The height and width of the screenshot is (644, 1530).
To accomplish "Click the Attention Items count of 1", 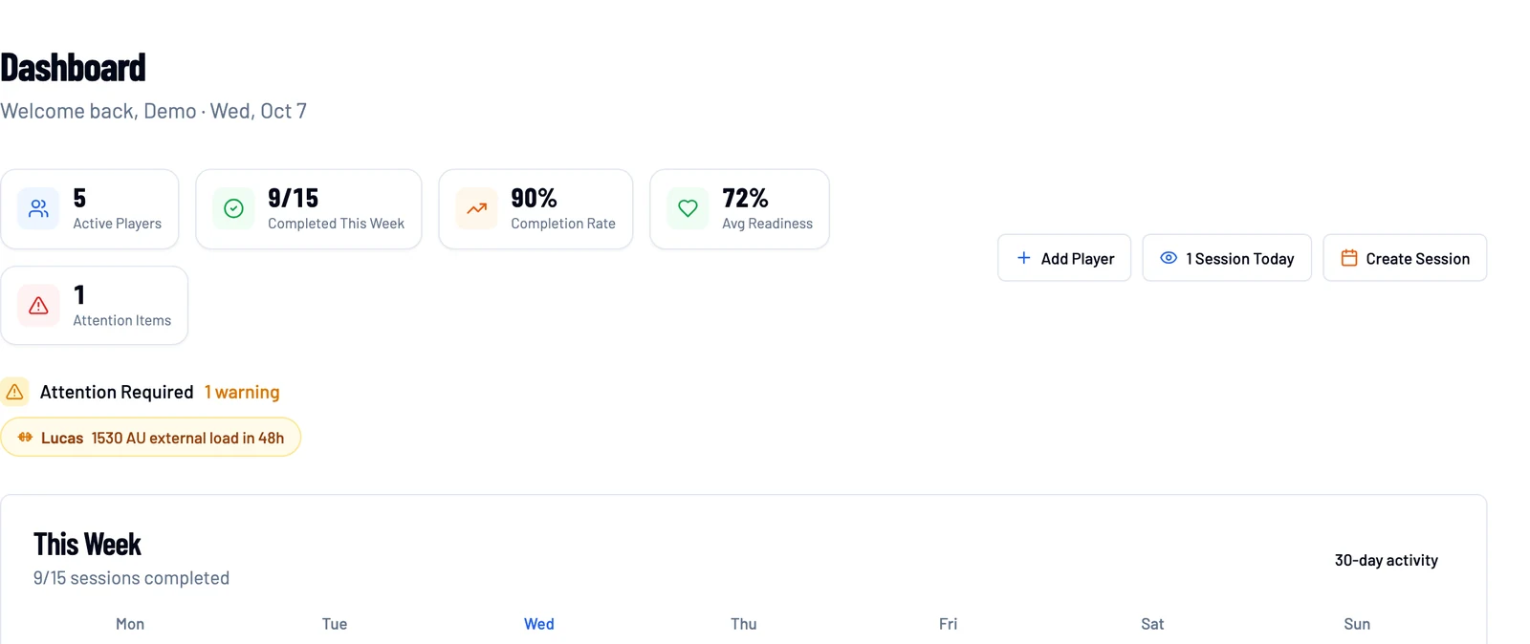I will point(79,295).
